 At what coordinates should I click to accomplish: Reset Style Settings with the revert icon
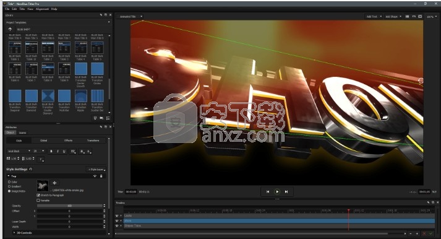point(31,169)
